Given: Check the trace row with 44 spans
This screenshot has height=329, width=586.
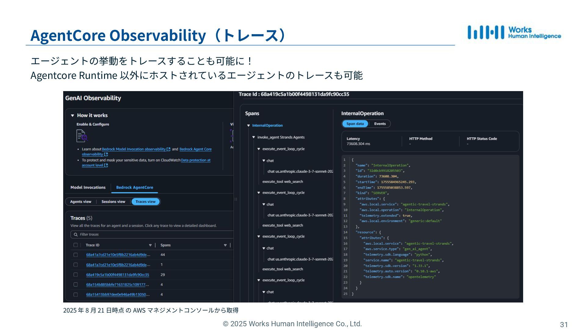Looking at the screenshot, I should click(x=76, y=255).
